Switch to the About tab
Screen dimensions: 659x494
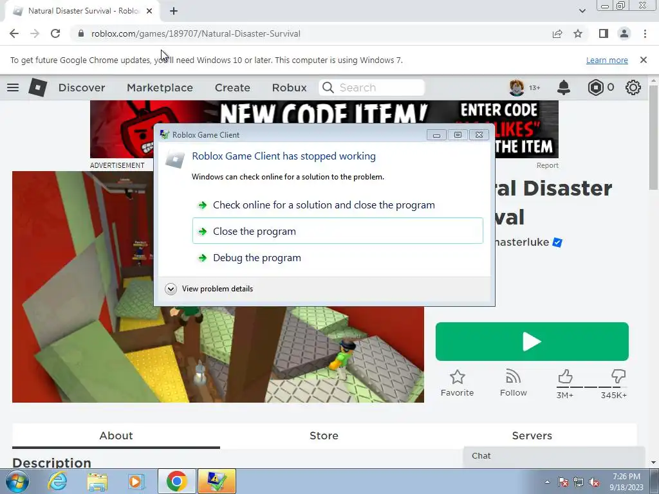(116, 435)
